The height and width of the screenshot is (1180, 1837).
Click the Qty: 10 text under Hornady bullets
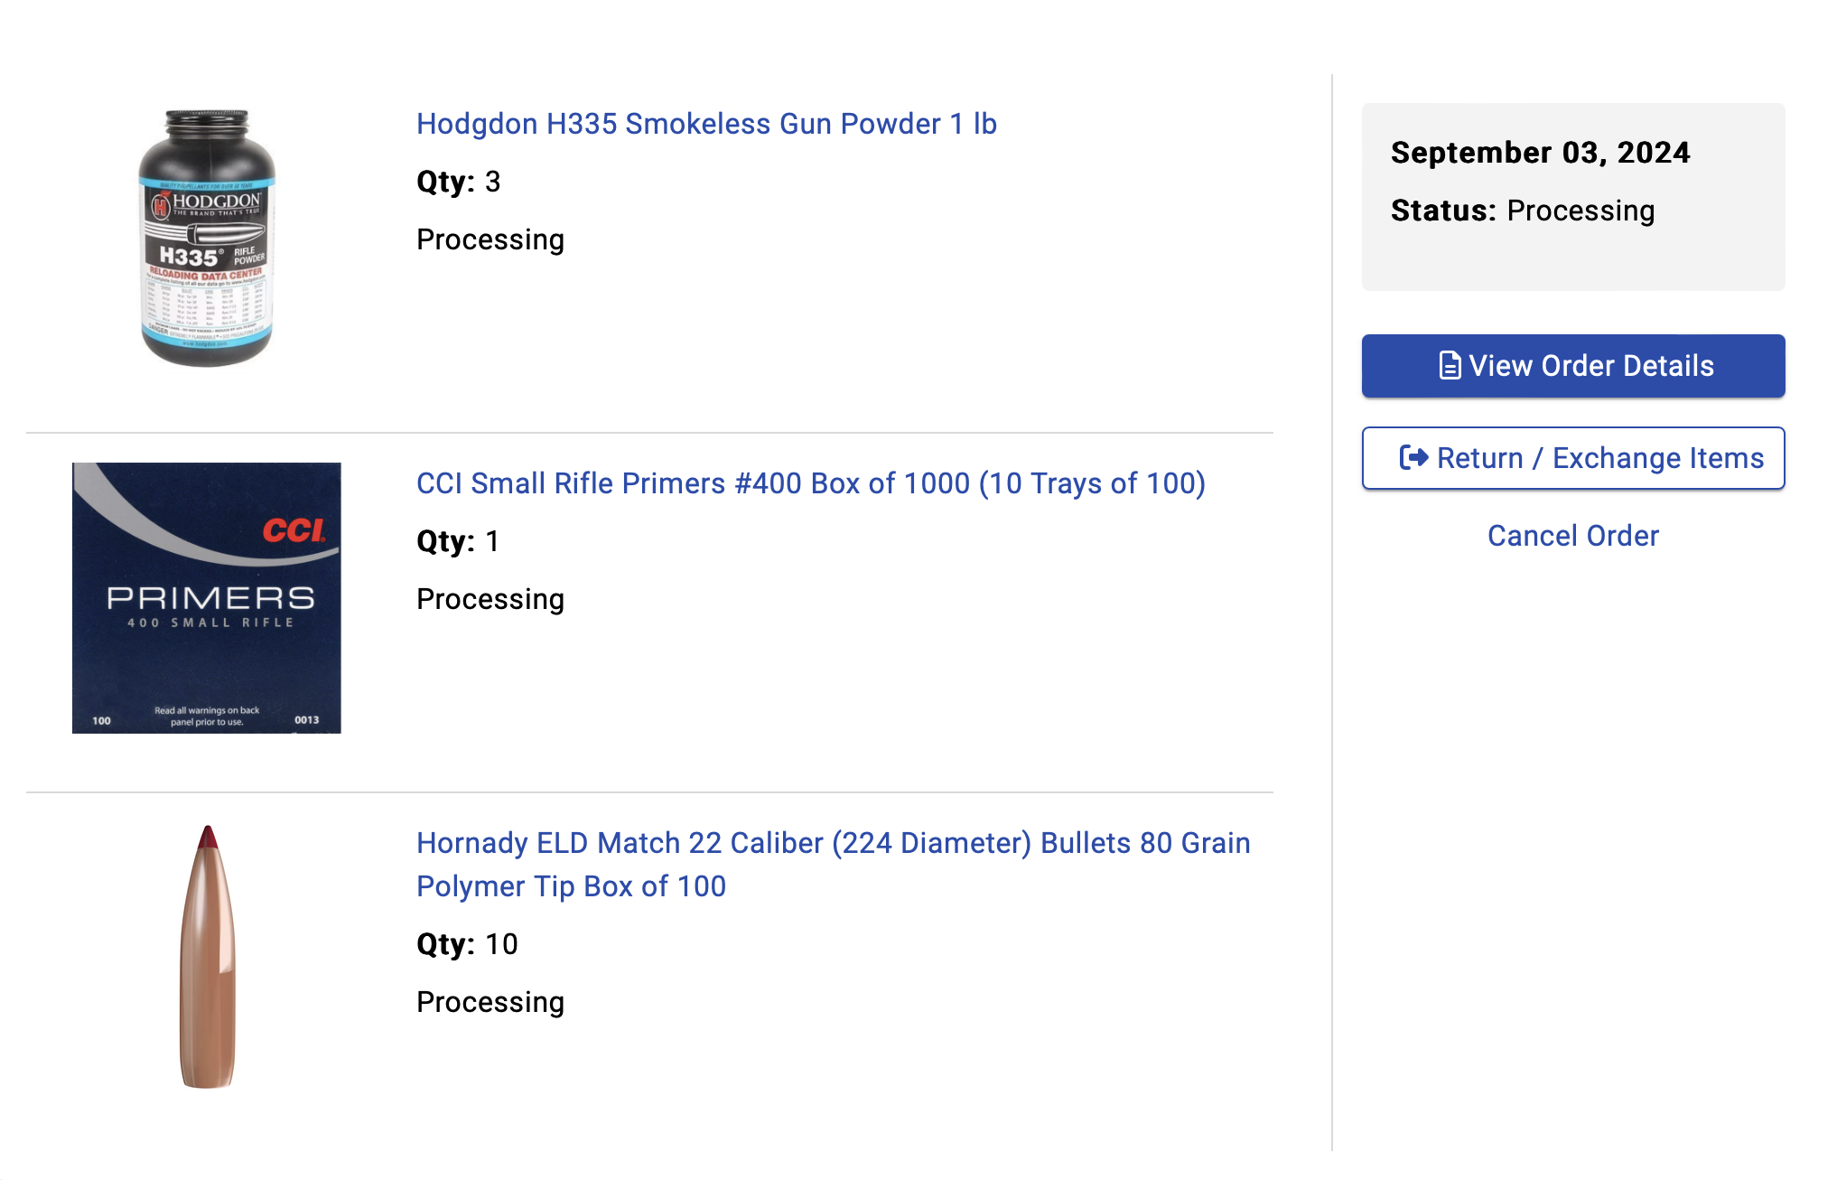tap(467, 944)
